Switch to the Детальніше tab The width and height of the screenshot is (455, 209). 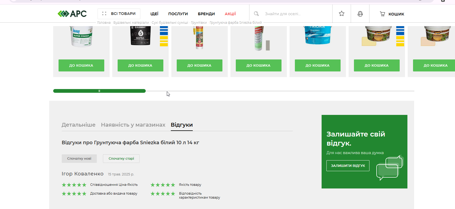pyautogui.click(x=79, y=125)
